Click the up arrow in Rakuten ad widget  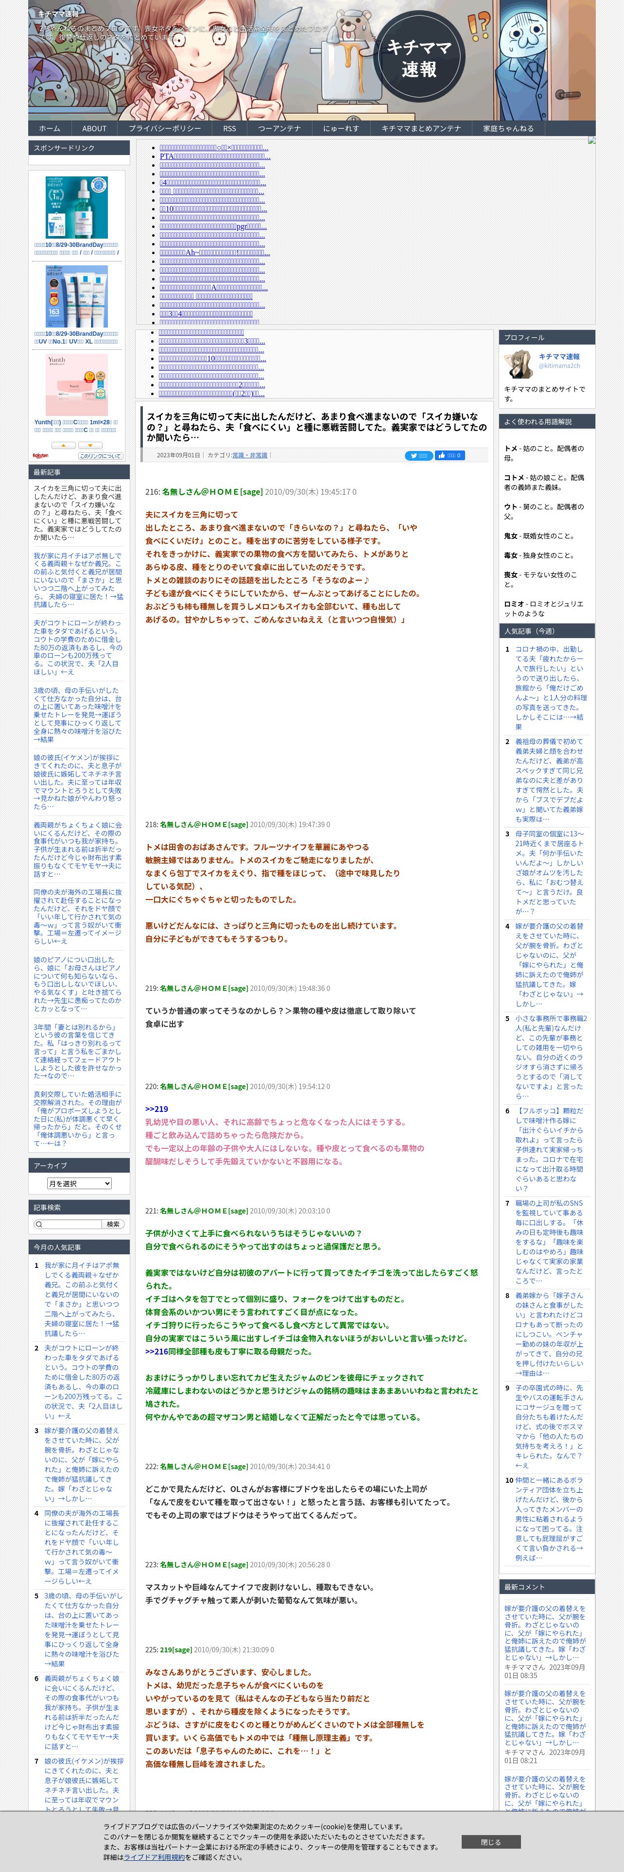click(63, 446)
